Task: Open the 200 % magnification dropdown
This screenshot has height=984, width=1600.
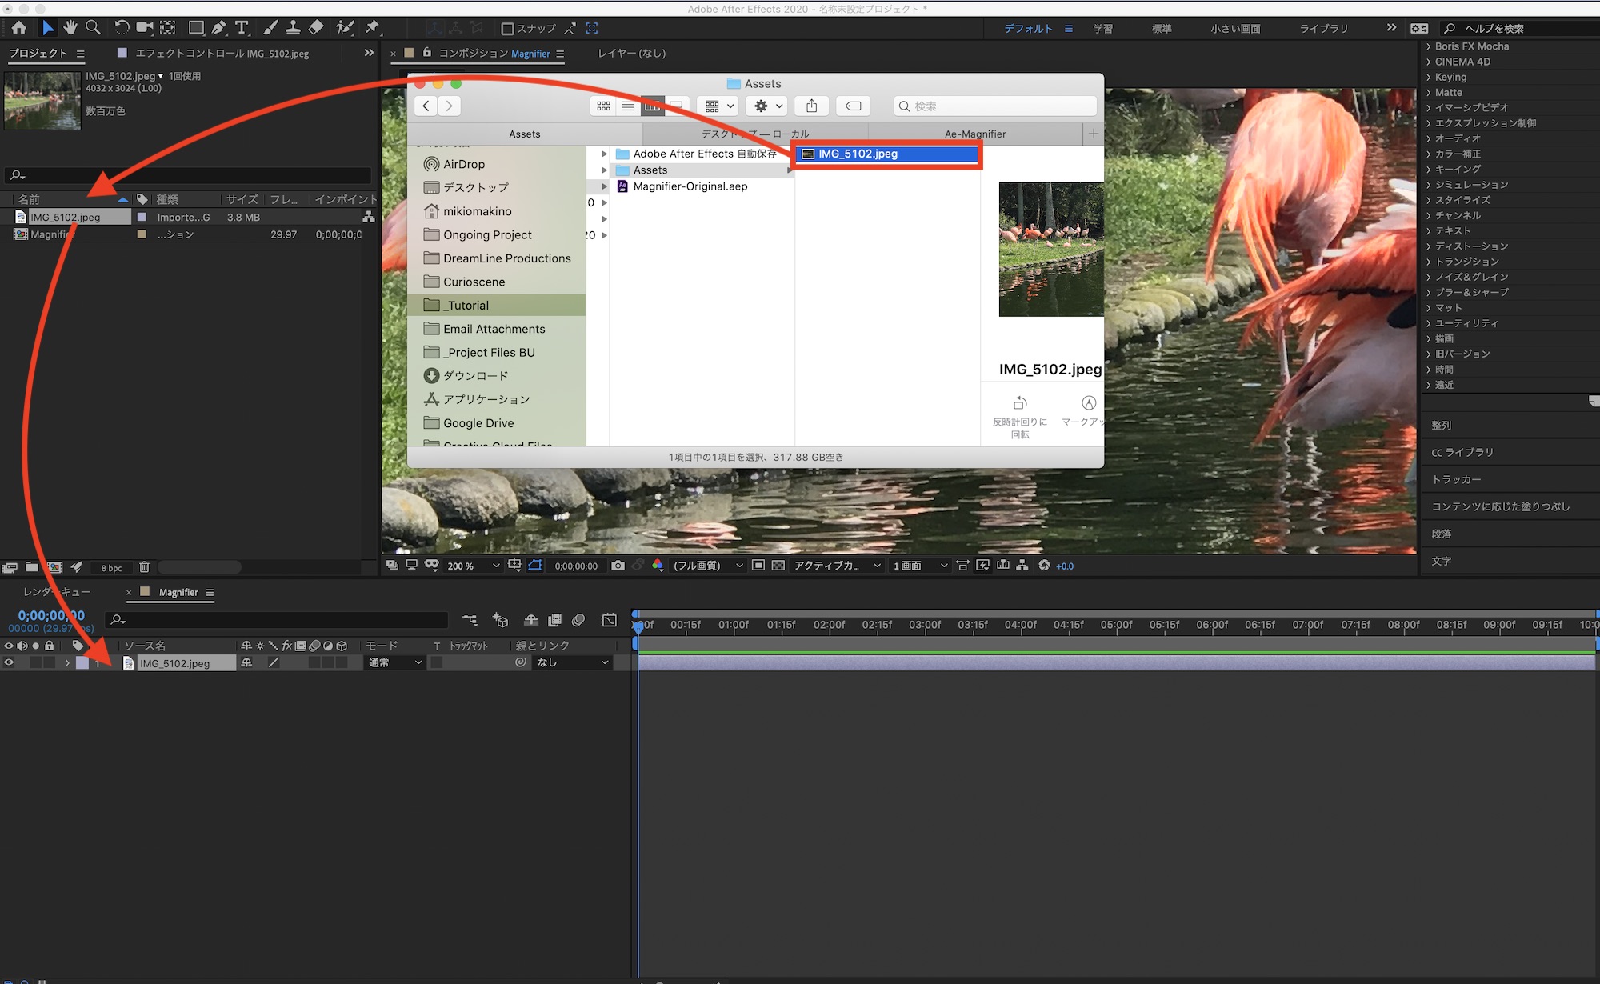Action: (x=474, y=566)
